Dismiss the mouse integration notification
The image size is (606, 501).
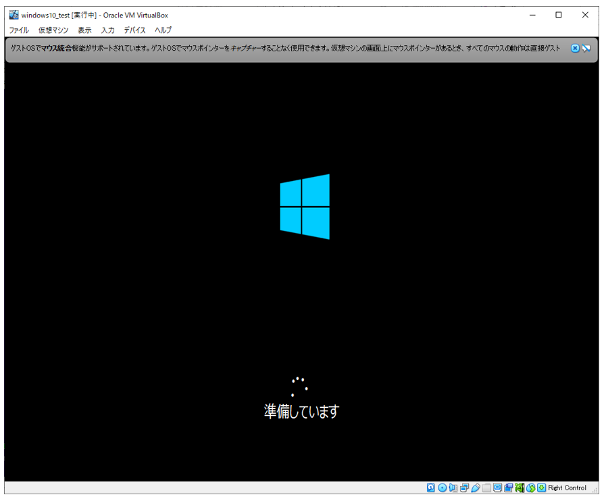(575, 49)
